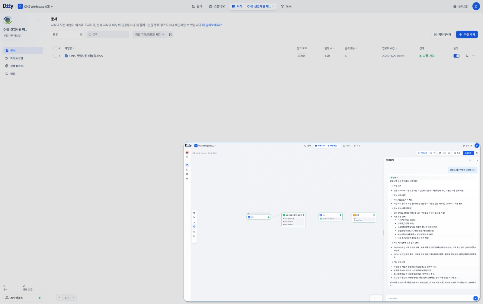Select all documents with the header checkbox
This screenshot has height=304, width=483.
pos(55,48)
